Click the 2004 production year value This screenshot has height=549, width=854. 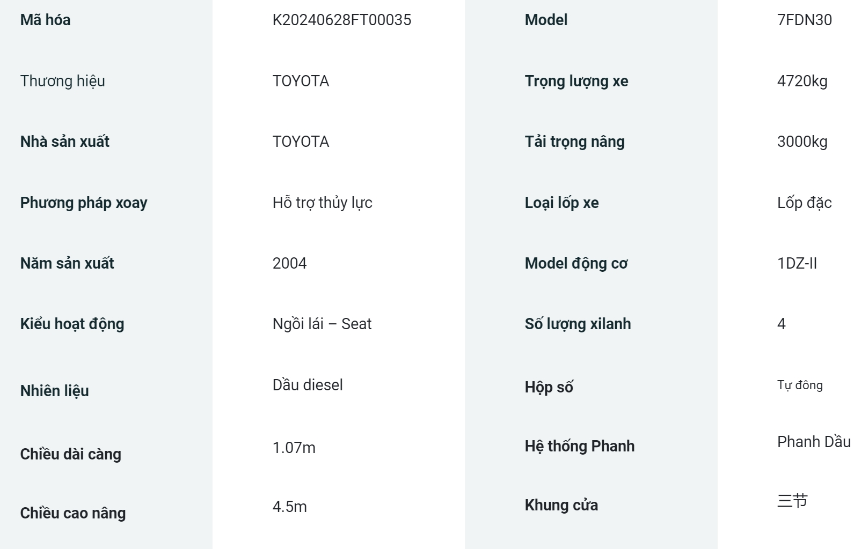click(x=289, y=263)
